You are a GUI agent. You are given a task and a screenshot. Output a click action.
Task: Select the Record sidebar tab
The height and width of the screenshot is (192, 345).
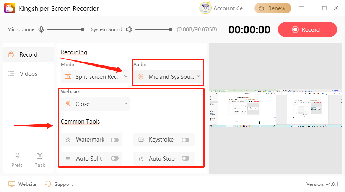28,54
